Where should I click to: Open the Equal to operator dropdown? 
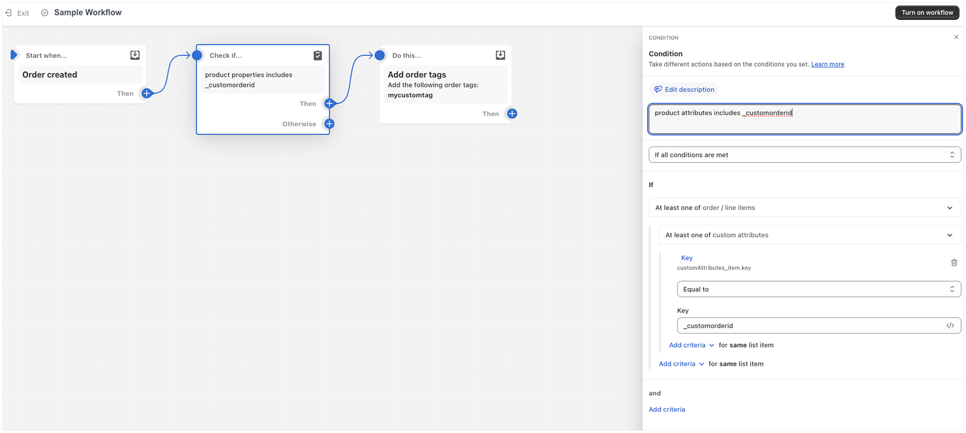pyautogui.click(x=819, y=289)
